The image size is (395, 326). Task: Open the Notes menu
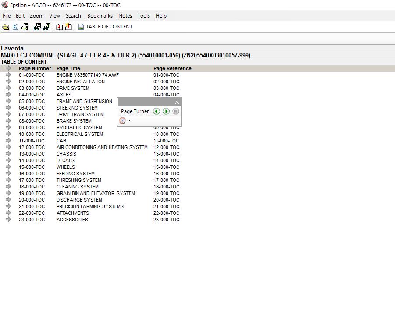point(125,16)
